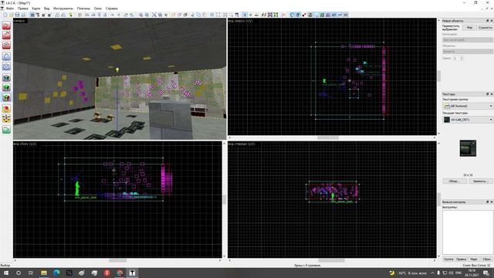494x278 pixels.
Task: Click the Марк button under the visgroups list
Action: coord(473,259)
